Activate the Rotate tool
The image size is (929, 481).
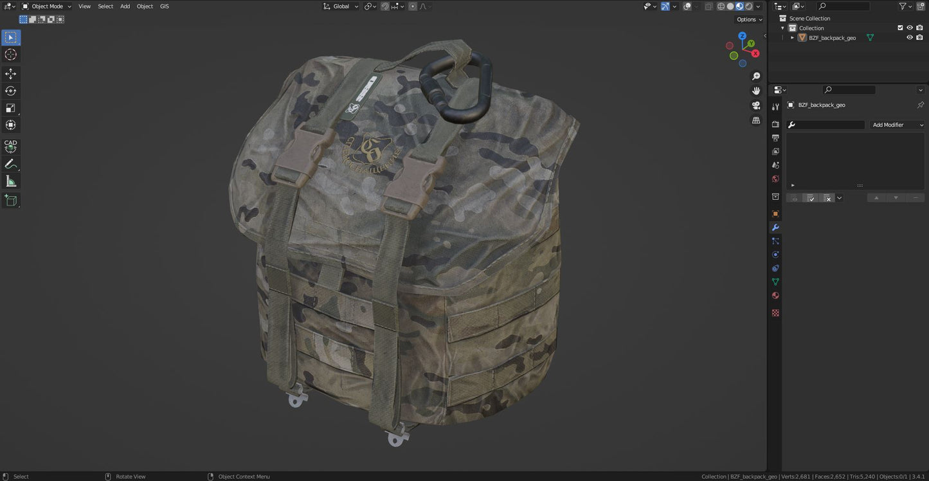point(10,91)
